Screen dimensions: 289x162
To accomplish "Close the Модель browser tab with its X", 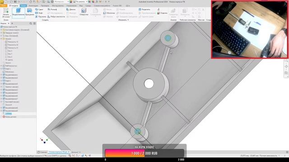I will 9,23.
